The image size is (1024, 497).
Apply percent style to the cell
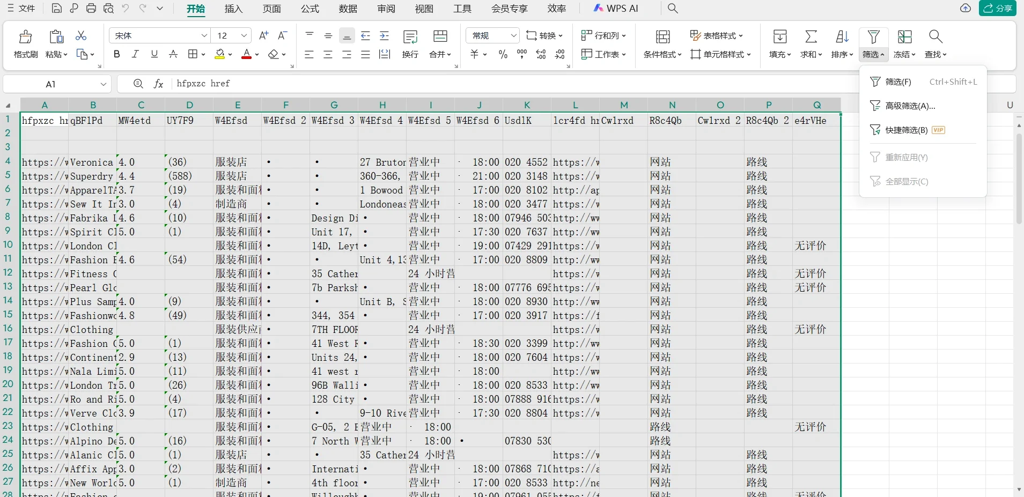(503, 54)
